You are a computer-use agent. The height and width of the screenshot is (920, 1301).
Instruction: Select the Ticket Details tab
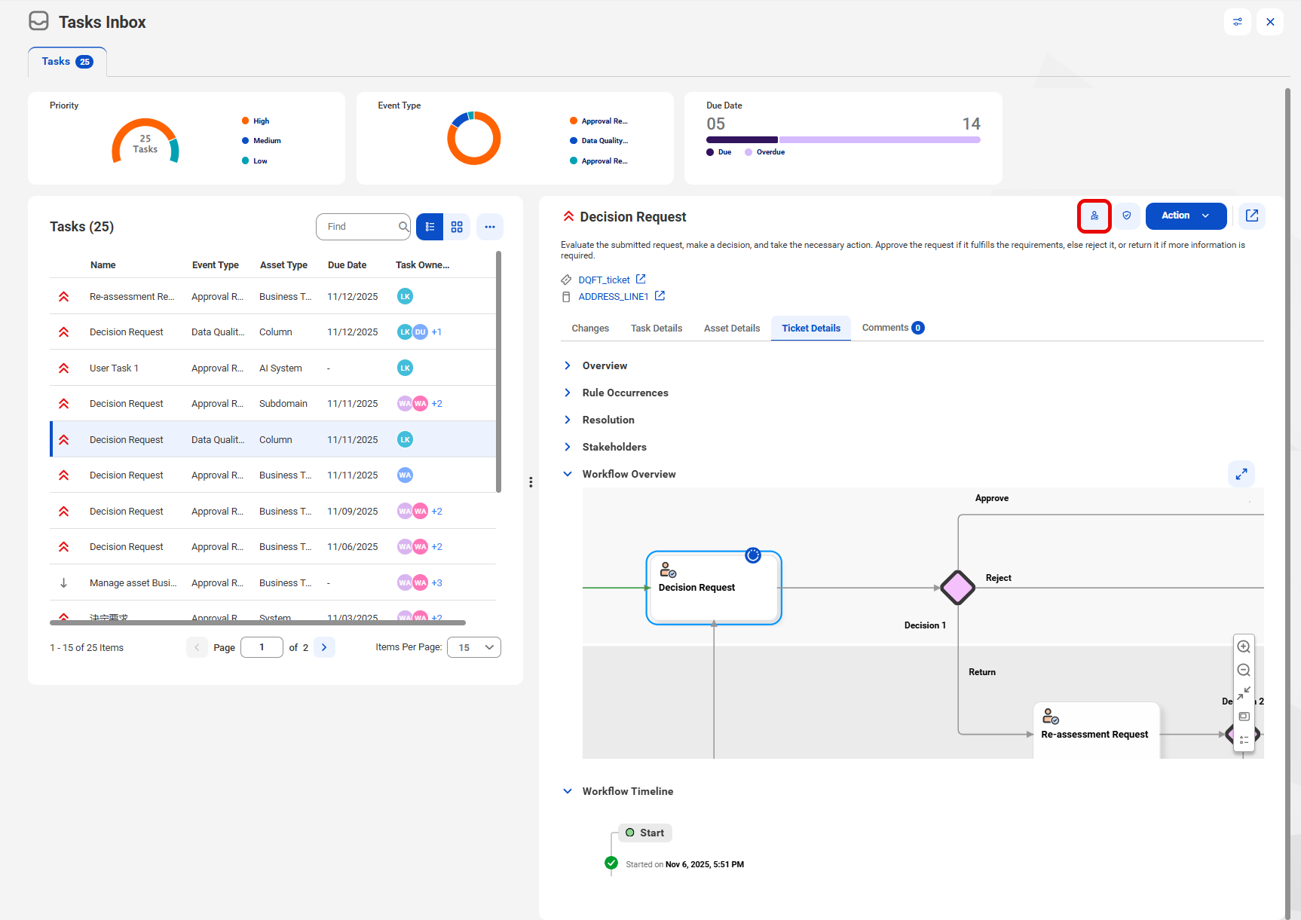(811, 329)
